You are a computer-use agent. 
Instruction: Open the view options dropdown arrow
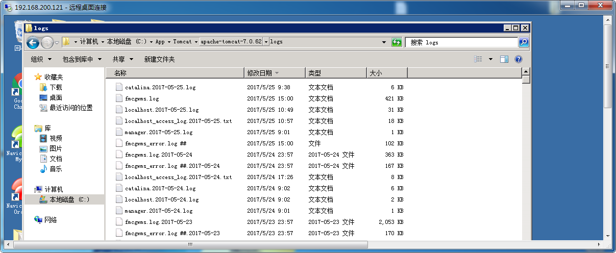pos(490,59)
